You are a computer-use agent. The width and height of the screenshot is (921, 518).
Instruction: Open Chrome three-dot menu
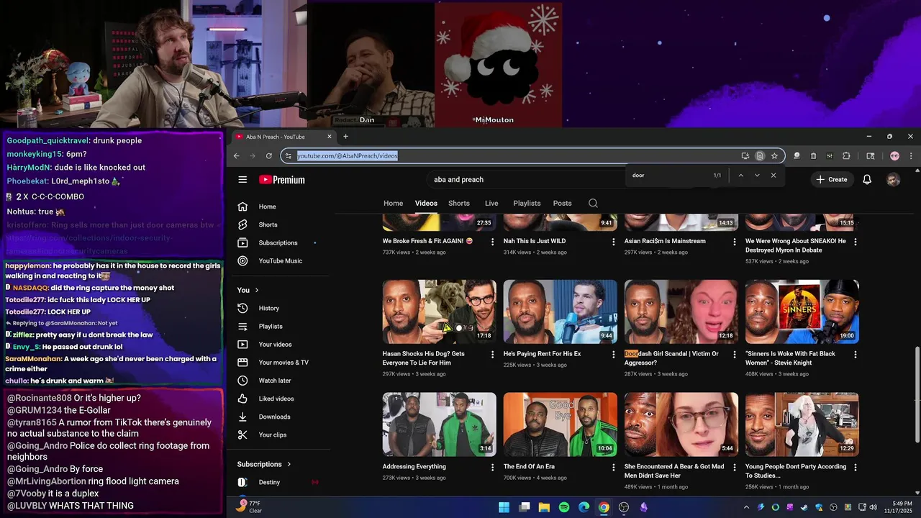point(911,155)
